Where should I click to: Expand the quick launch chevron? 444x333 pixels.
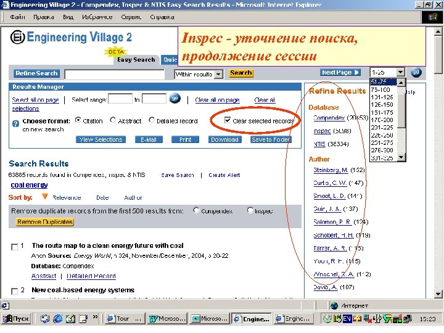click(95, 316)
